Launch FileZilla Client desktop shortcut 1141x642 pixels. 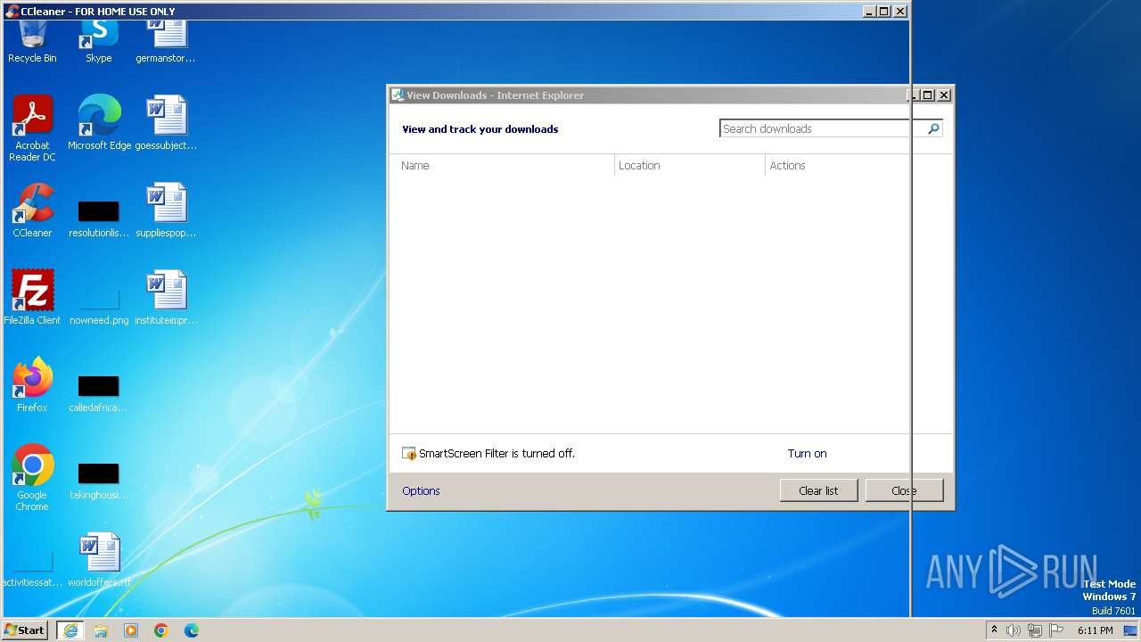[x=32, y=297]
